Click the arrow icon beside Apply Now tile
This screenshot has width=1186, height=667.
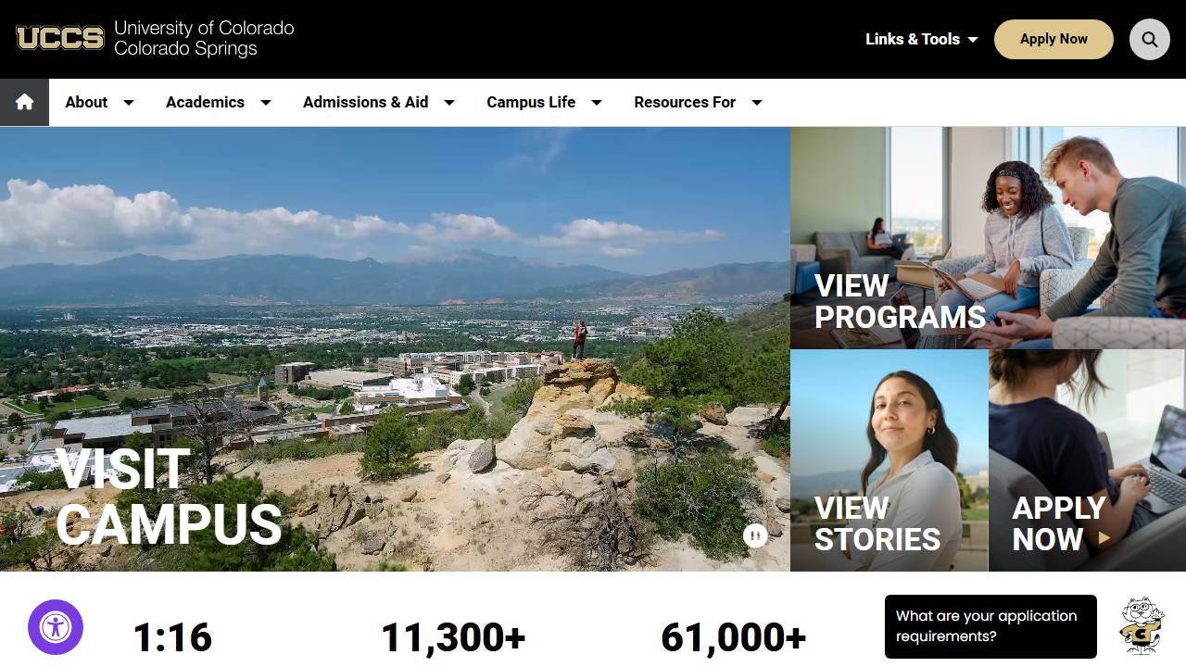pyautogui.click(x=1104, y=537)
